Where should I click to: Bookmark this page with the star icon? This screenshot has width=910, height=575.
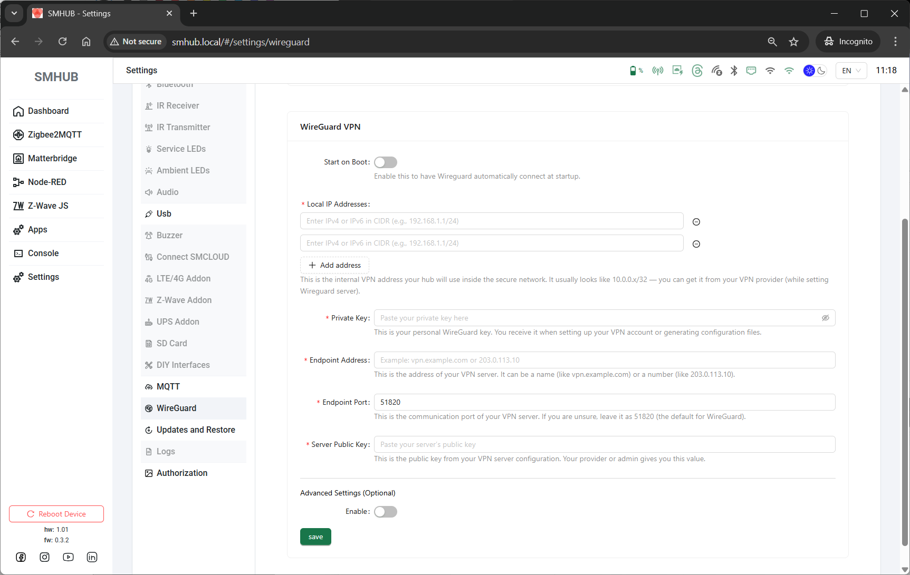(793, 42)
